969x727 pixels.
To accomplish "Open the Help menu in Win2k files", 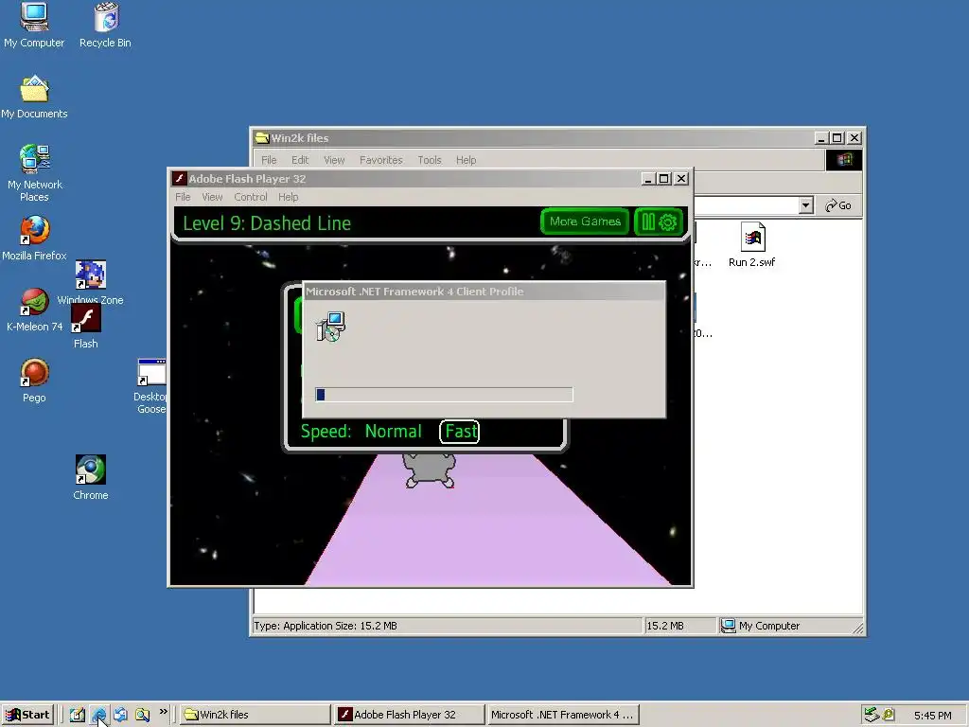I will coord(466,160).
